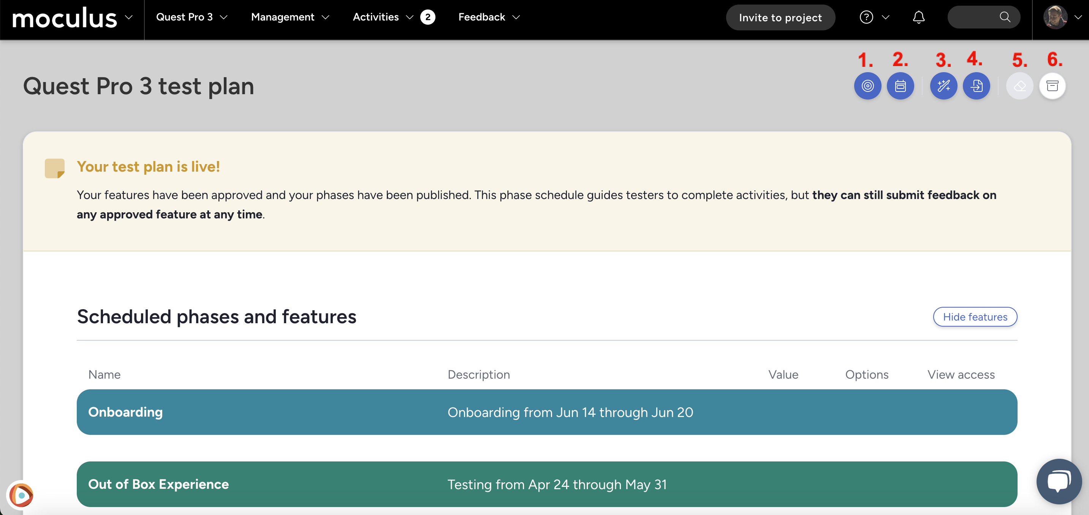
Task: Click the magic wand icon labeled 3
Action: pos(943,86)
